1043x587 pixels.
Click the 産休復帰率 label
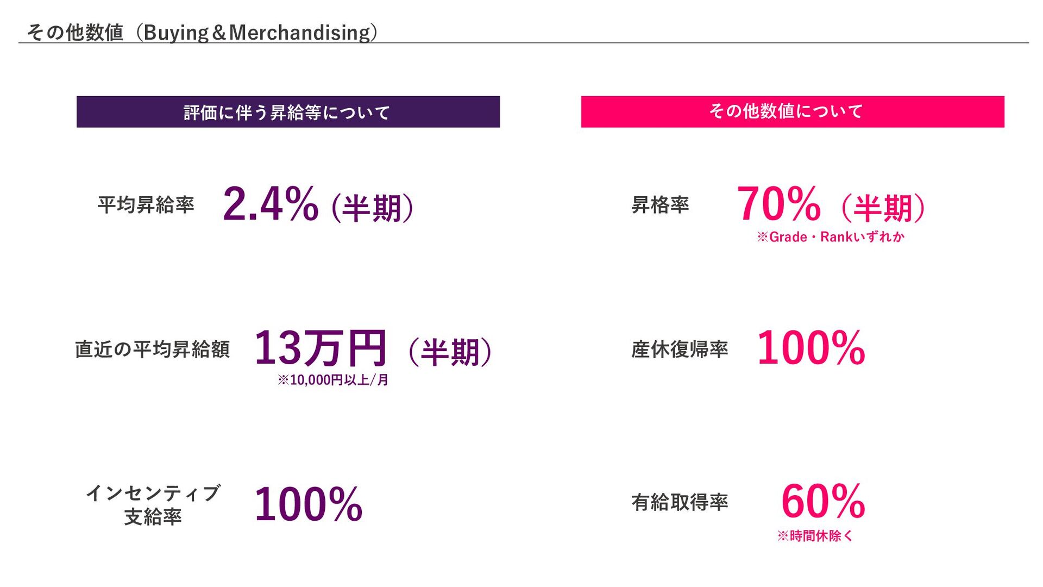(680, 349)
